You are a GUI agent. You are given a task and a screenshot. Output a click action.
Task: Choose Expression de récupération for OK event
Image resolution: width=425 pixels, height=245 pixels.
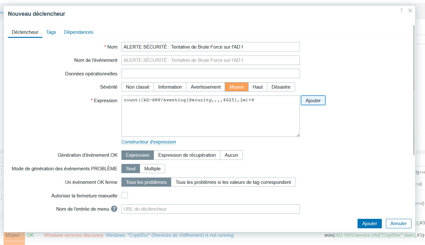tap(187, 155)
